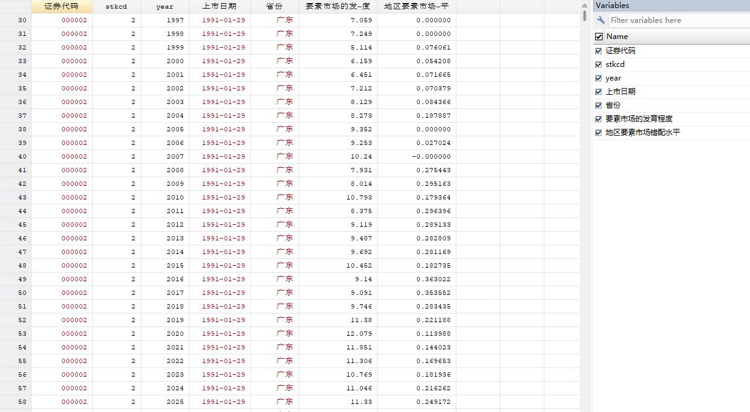
Task: Select 要素市场的发育程度 in the Variables list
Action: (639, 119)
